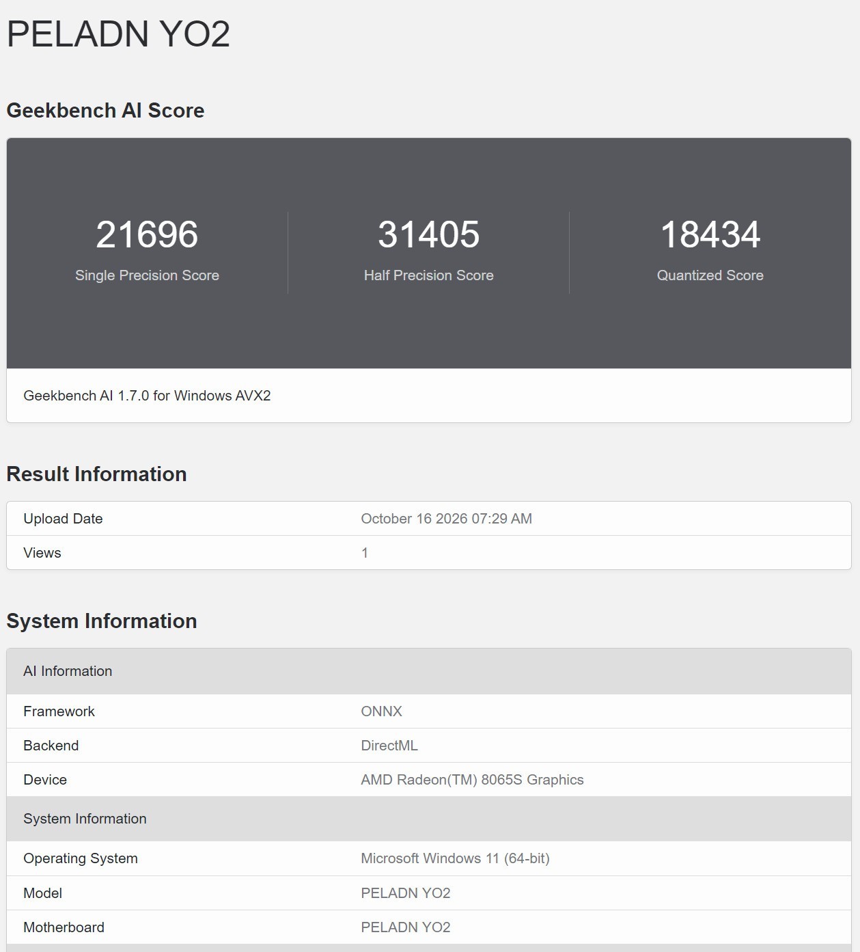Click the Views count value 1
The height and width of the screenshot is (952, 860).
(365, 553)
